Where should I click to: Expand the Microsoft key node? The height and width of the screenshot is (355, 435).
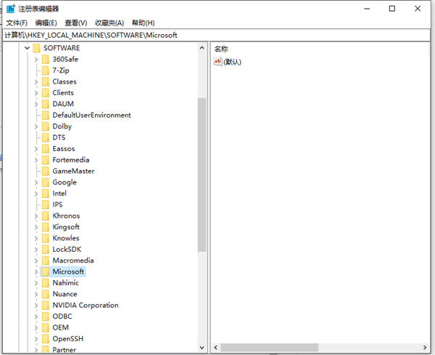(36, 272)
